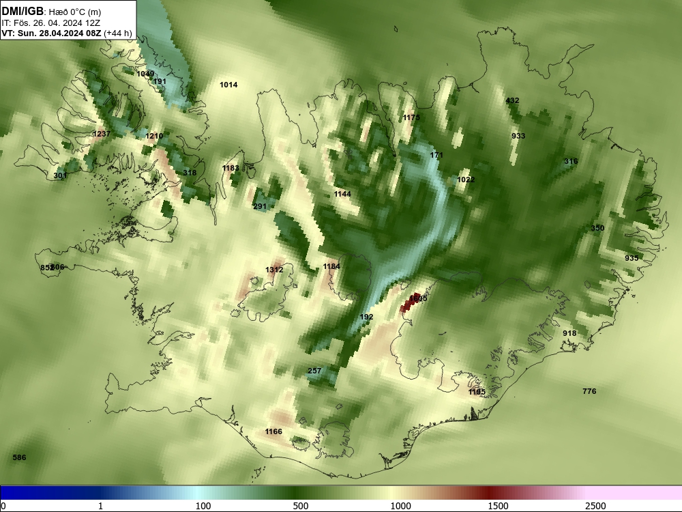
Task: Select the 1049 map value
Action: click(145, 74)
